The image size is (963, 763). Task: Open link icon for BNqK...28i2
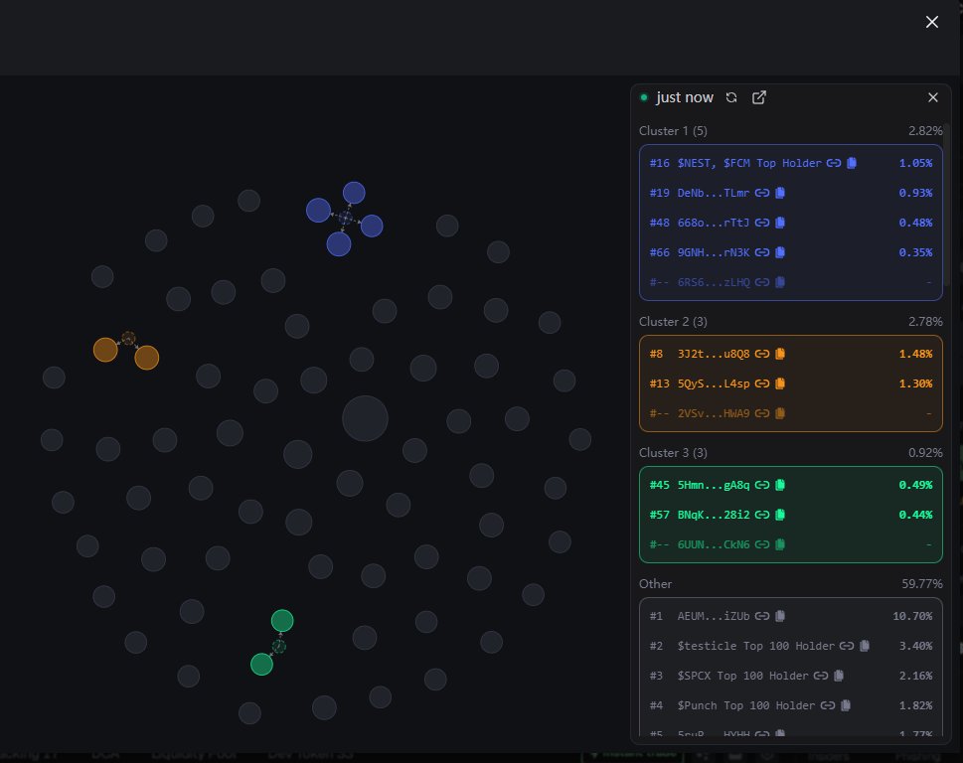pyautogui.click(x=762, y=515)
